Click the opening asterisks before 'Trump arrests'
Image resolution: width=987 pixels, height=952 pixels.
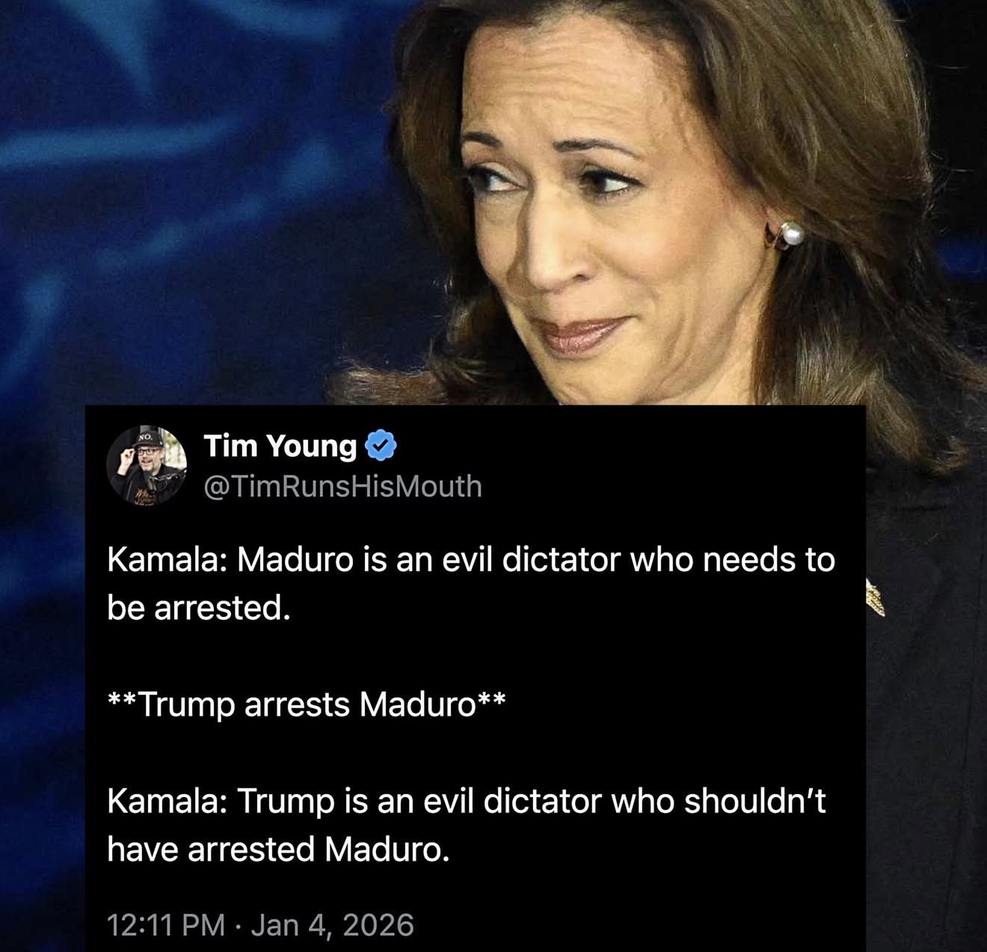tap(122, 699)
